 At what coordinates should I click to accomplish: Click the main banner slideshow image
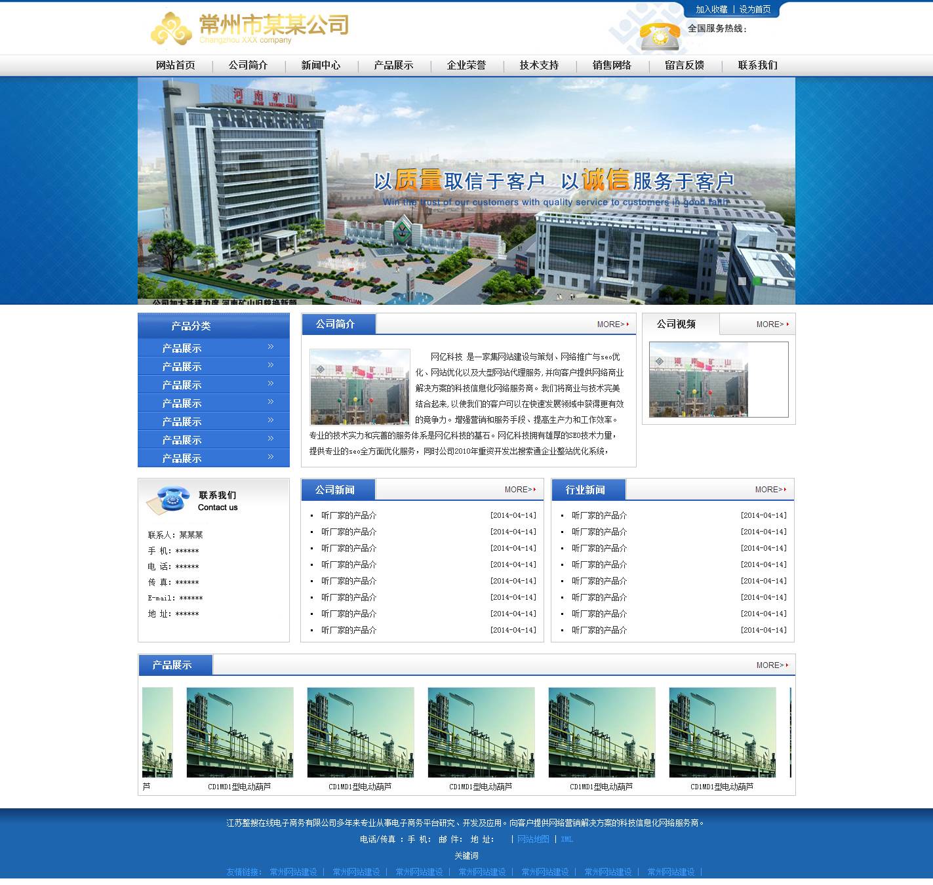point(466,191)
